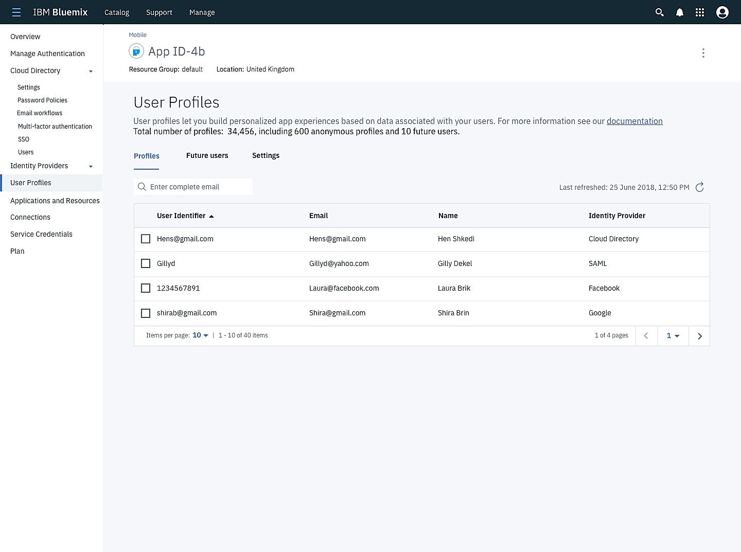This screenshot has width=741, height=552.
Task: Open the user account avatar menu
Action: tap(722, 12)
